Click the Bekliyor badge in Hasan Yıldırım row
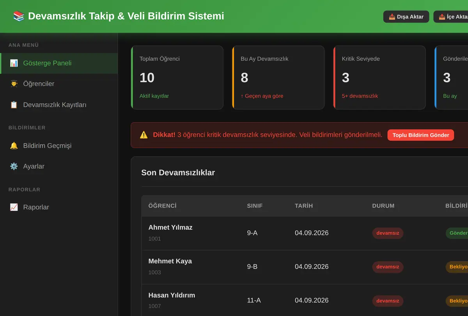The height and width of the screenshot is (316, 468). (457, 301)
